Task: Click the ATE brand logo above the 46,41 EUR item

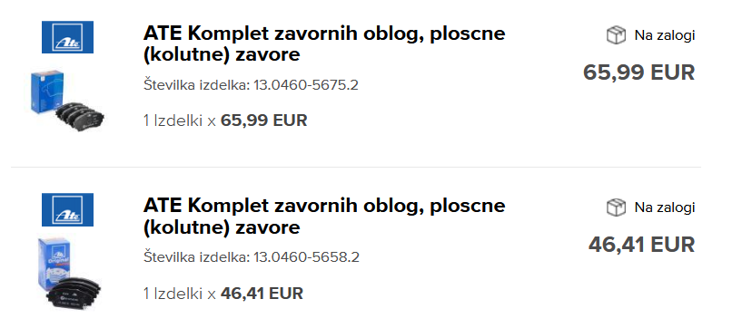Action: click(67, 209)
